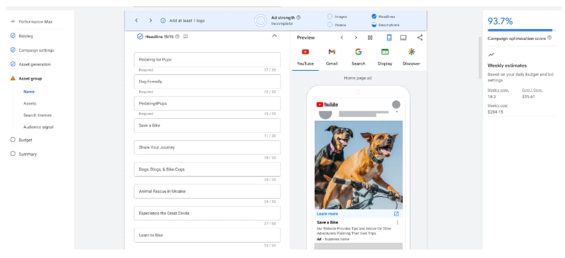
Task: Go to the Name sub-item
Action: click(x=29, y=92)
